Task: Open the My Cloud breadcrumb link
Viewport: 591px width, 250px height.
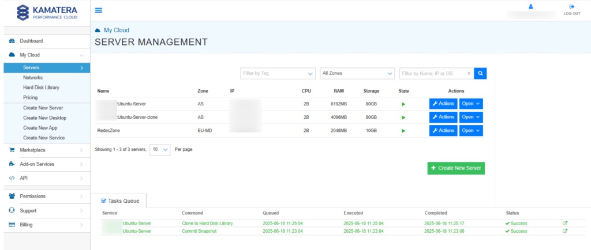Action: pyautogui.click(x=117, y=30)
